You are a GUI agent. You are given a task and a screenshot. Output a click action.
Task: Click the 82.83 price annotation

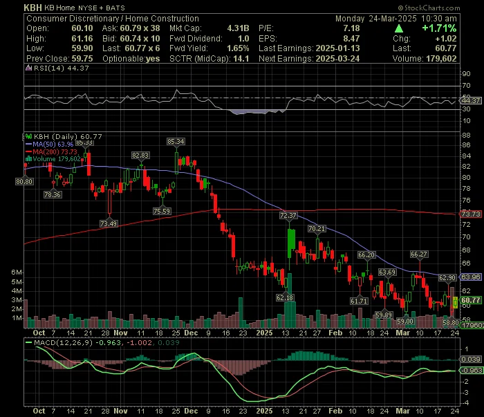[140, 156]
